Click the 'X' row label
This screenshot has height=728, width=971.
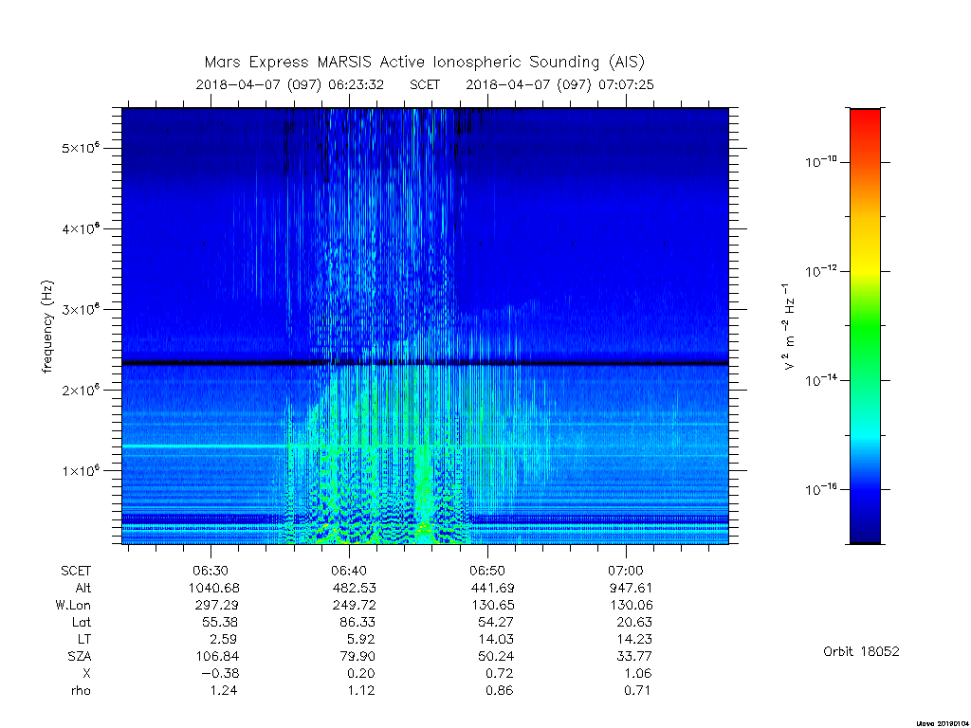click(x=86, y=674)
